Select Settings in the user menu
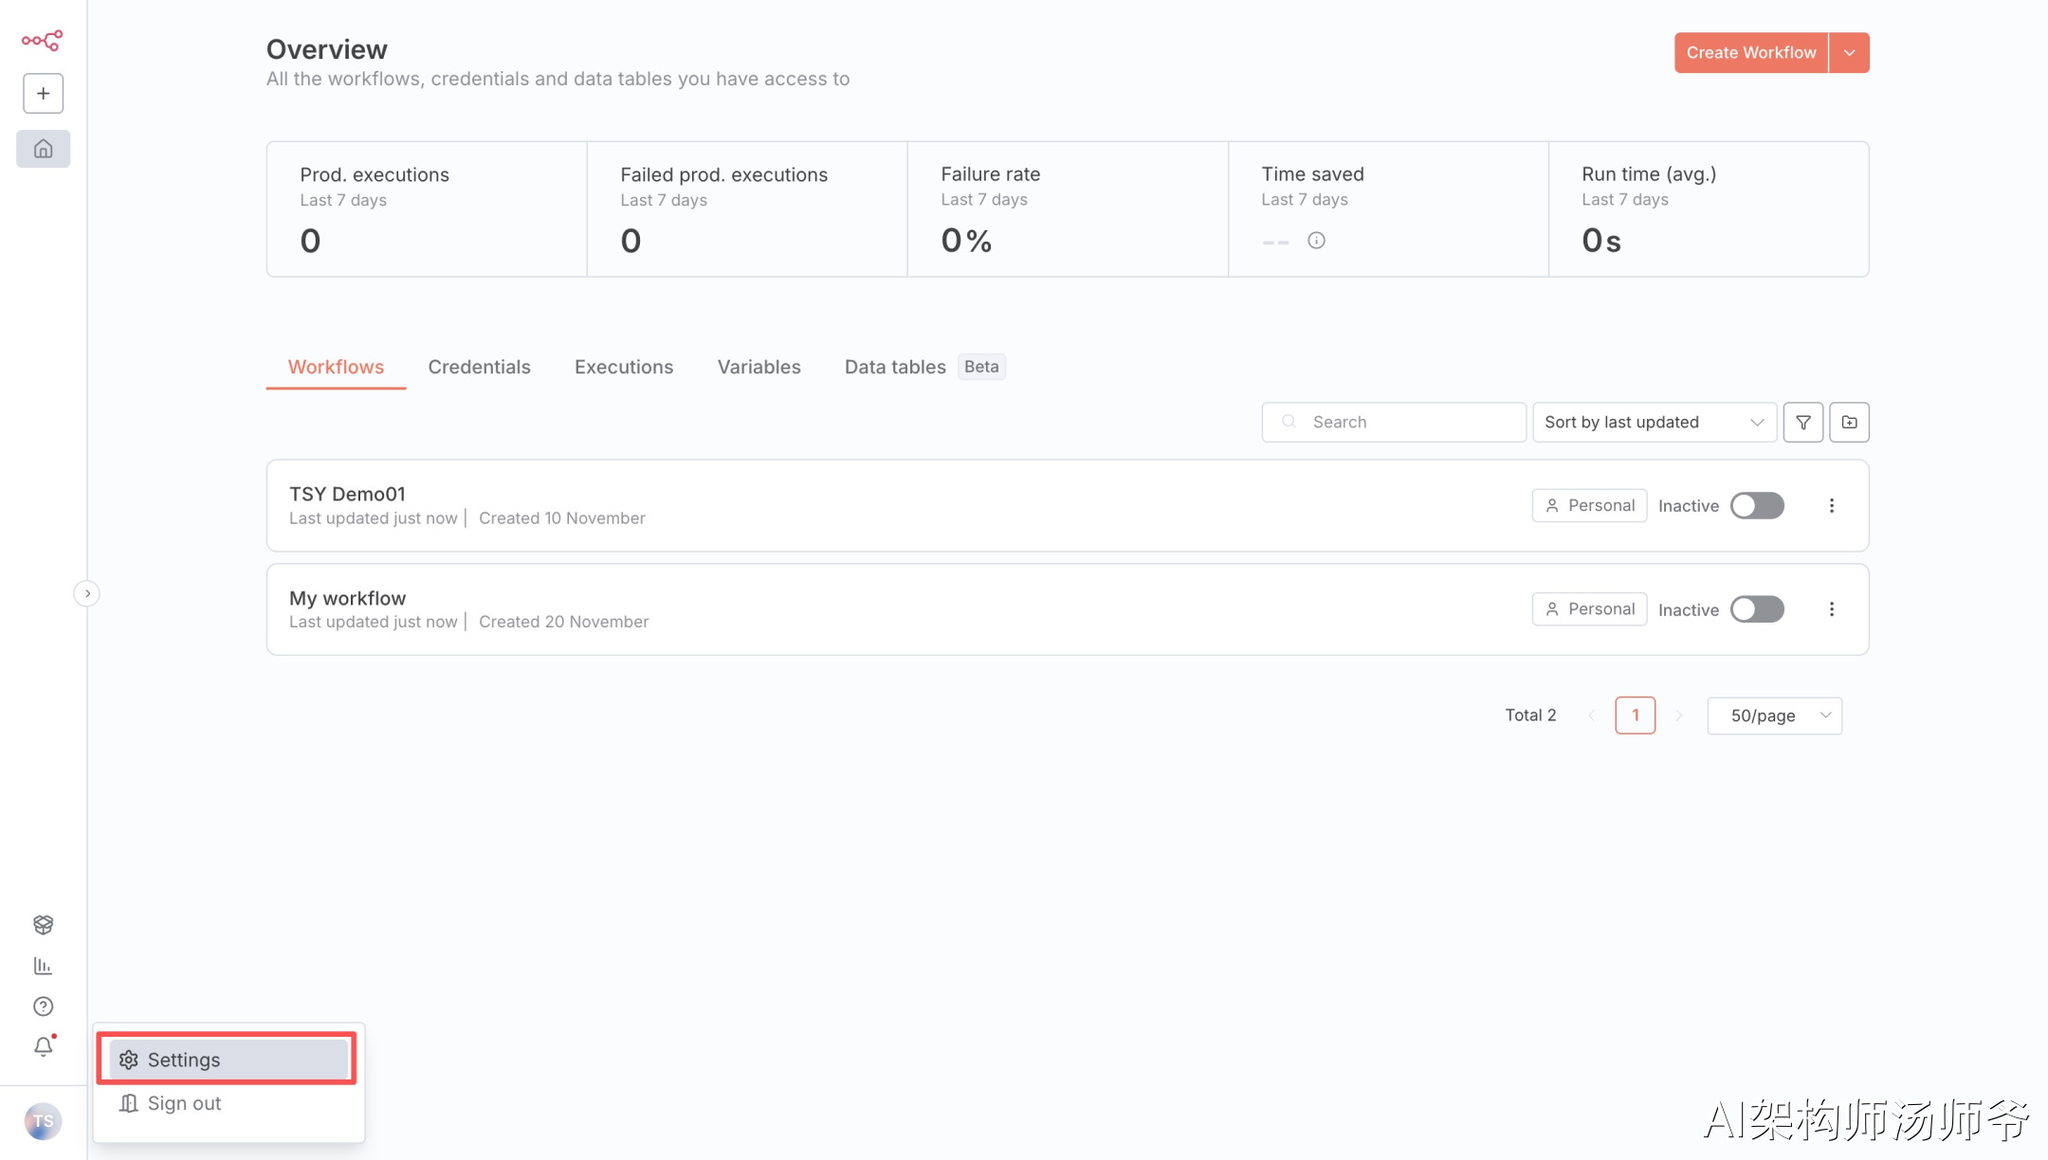The image size is (2048, 1160). pos(228,1060)
